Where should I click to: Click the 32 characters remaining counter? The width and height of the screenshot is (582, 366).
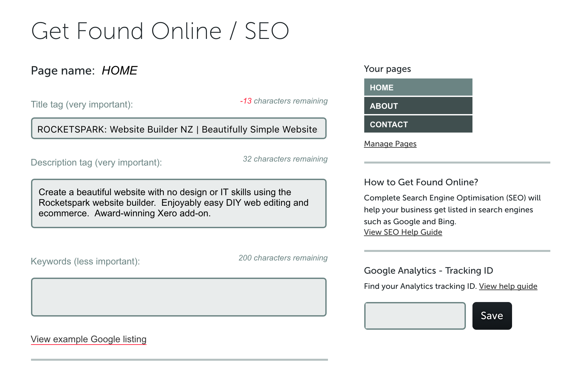[x=285, y=159]
